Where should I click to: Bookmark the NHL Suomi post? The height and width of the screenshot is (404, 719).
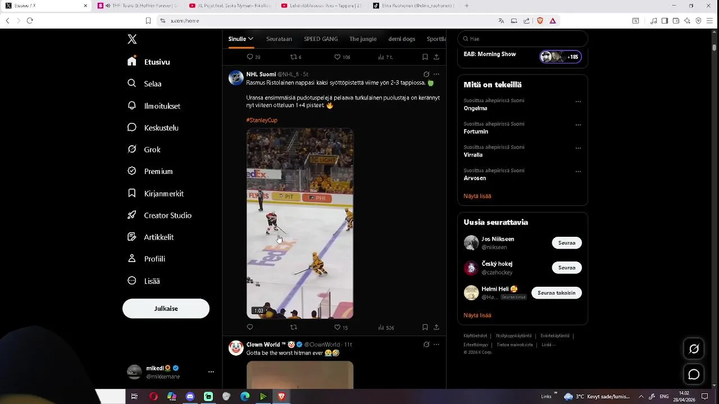[x=425, y=327]
